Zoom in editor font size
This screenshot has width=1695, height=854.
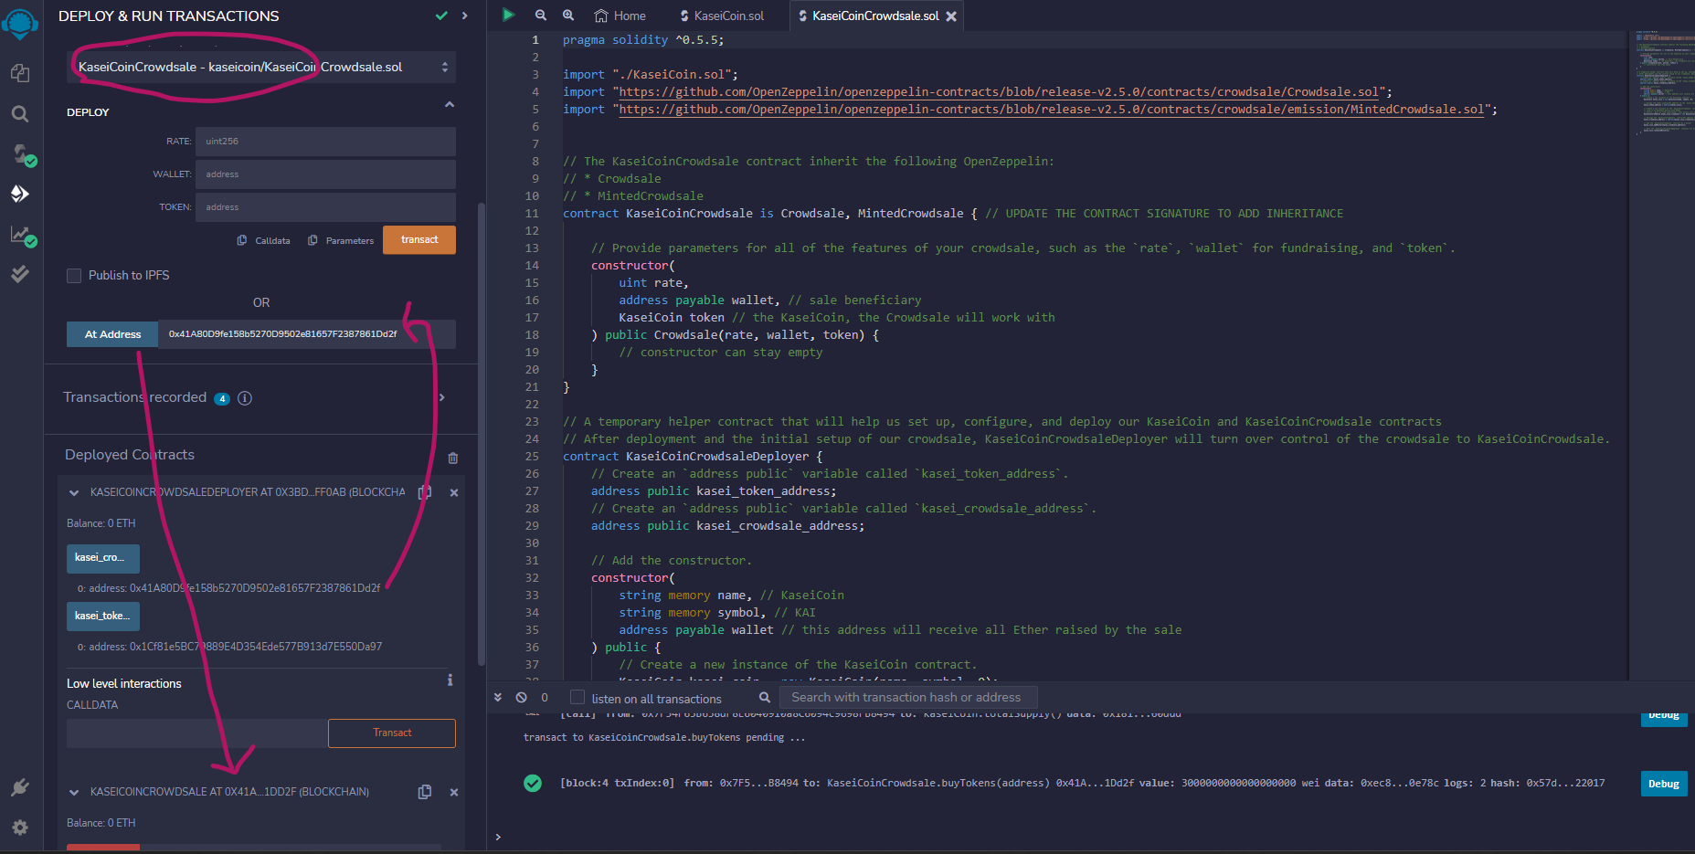pos(568,15)
